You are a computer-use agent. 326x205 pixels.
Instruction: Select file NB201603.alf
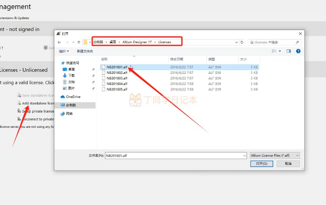[x=117, y=78]
